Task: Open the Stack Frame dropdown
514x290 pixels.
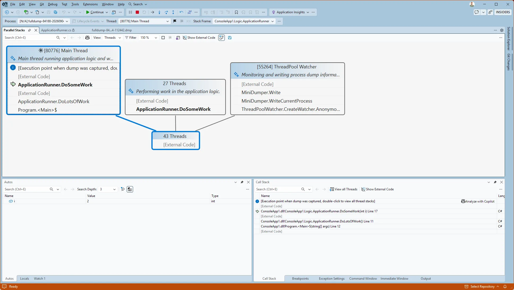Action: tap(244, 21)
